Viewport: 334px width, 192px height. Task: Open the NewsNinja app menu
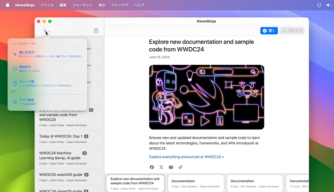(25, 5)
